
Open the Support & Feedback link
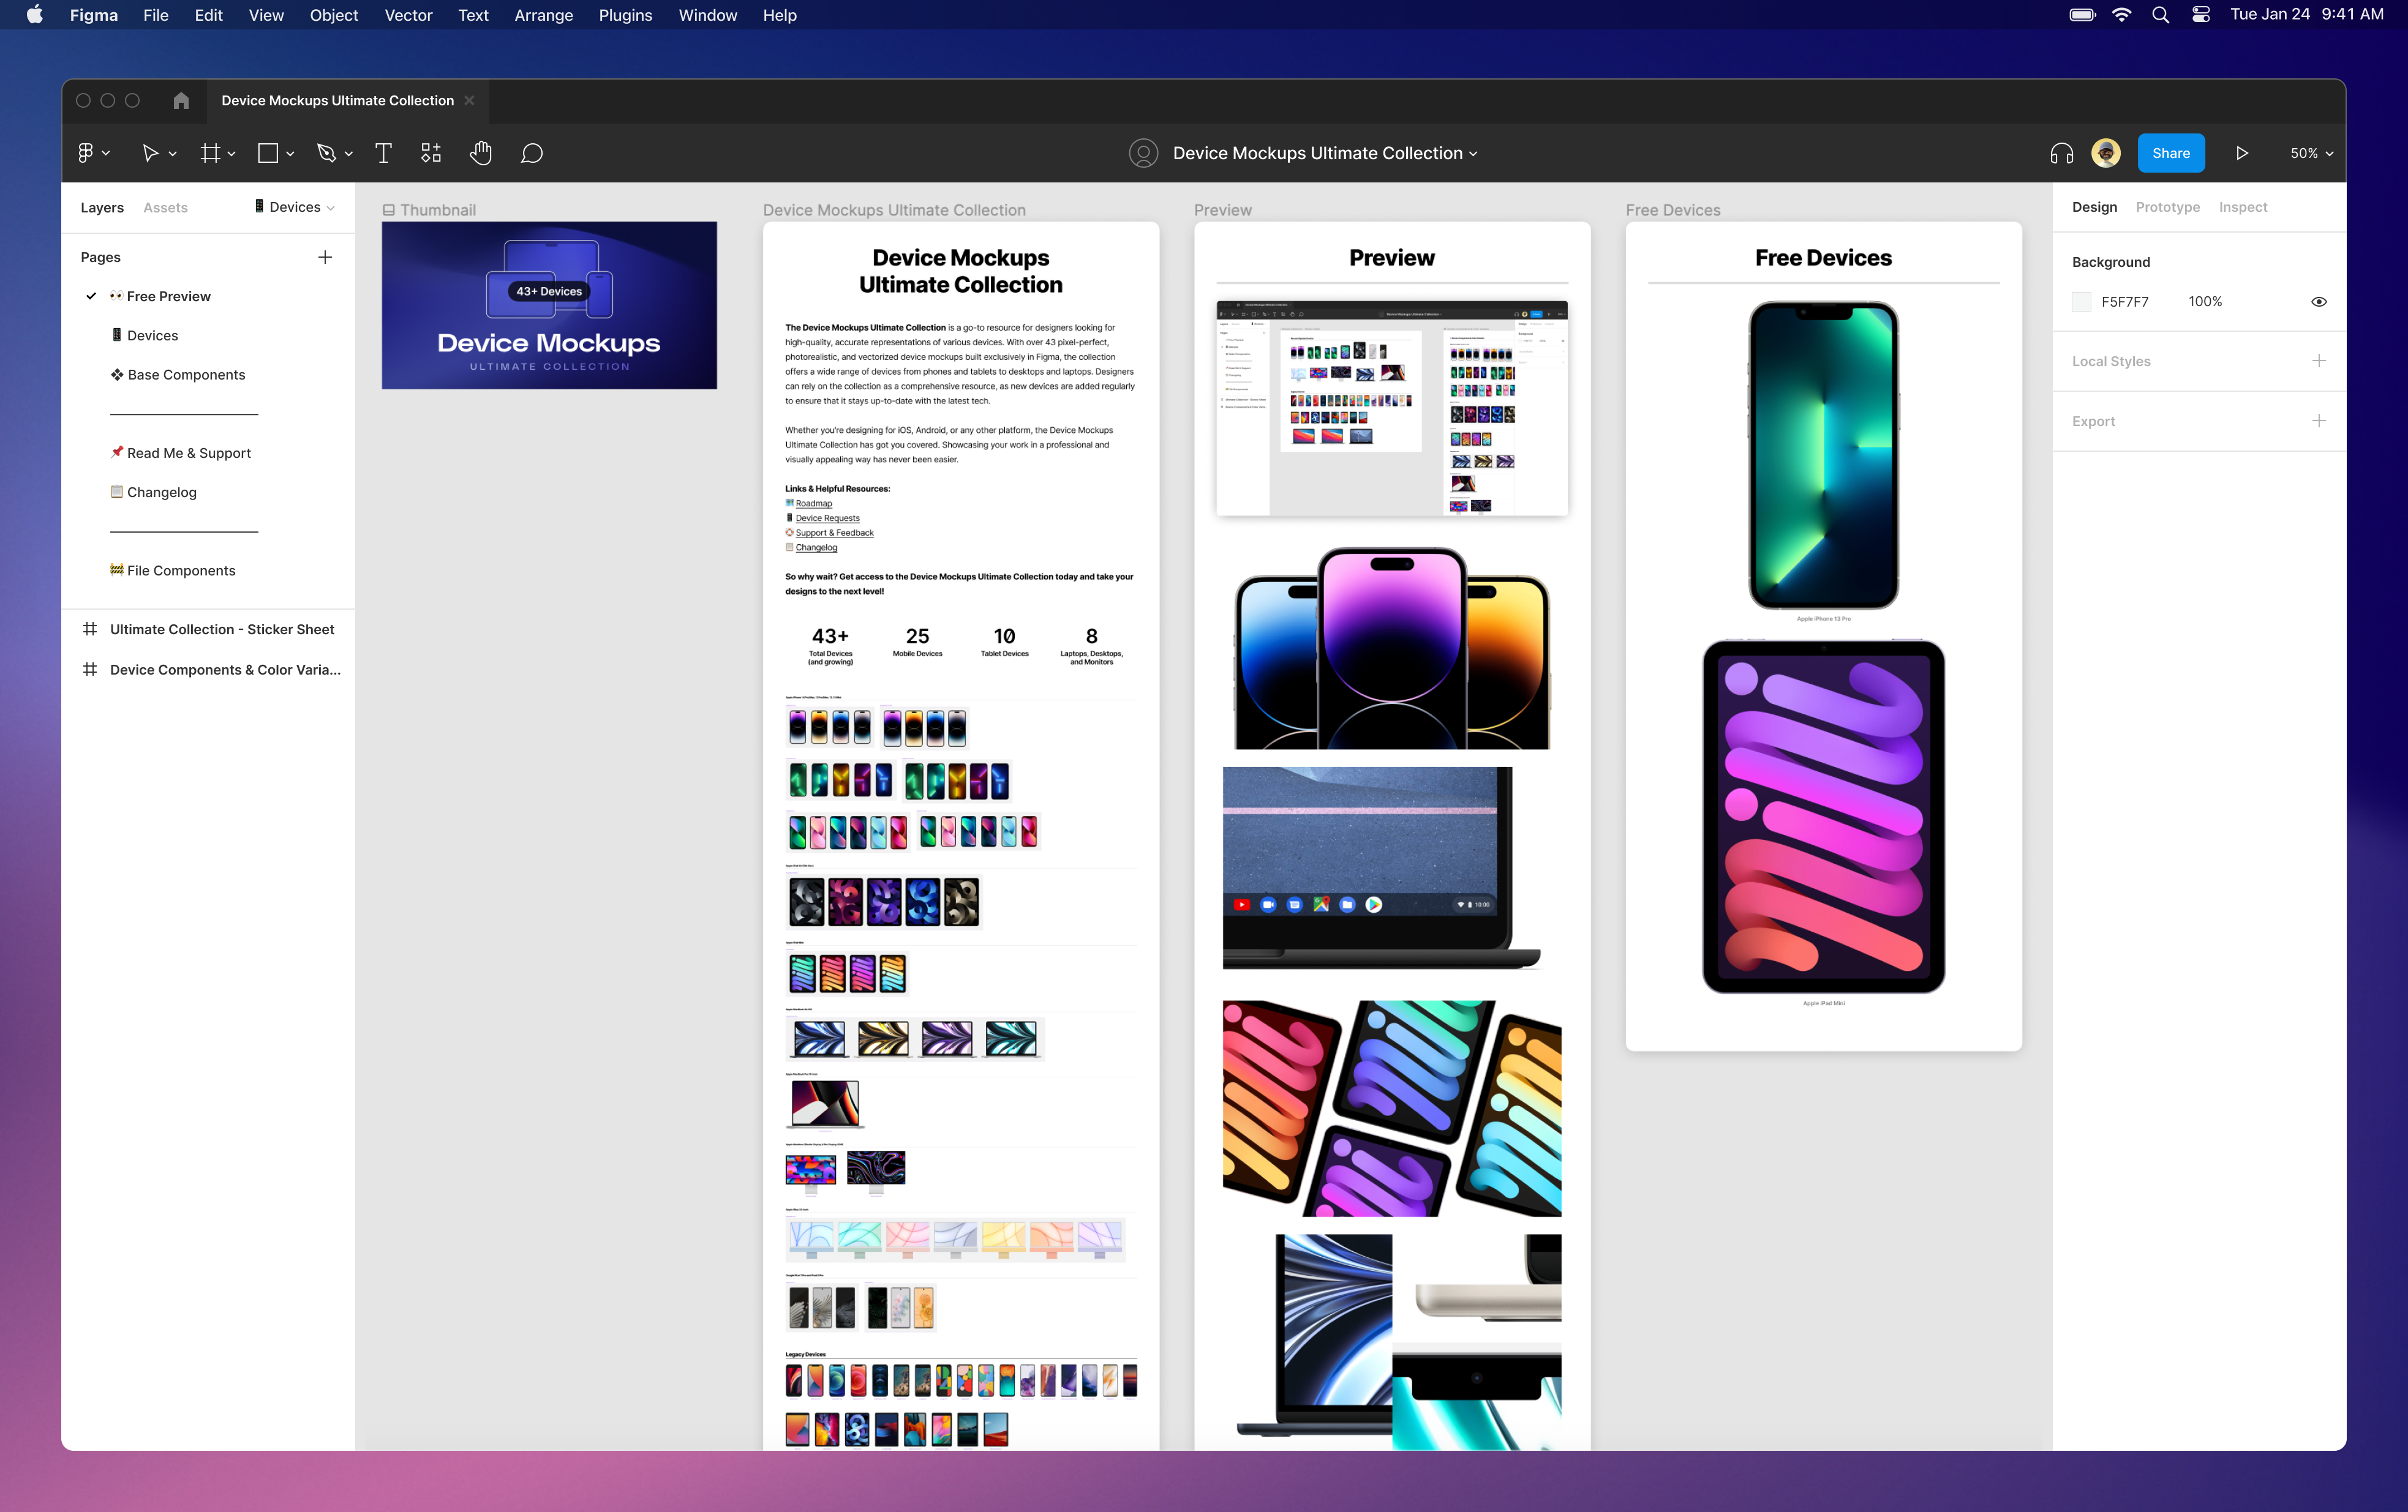point(834,533)
